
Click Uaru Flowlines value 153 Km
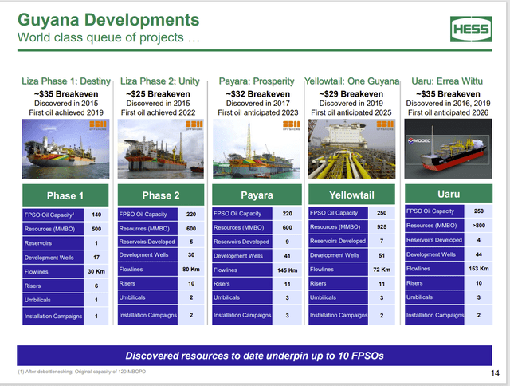click(478, 269)
